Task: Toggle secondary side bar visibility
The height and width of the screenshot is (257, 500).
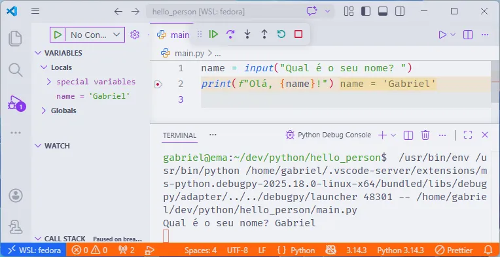Action: pos(400,12)
